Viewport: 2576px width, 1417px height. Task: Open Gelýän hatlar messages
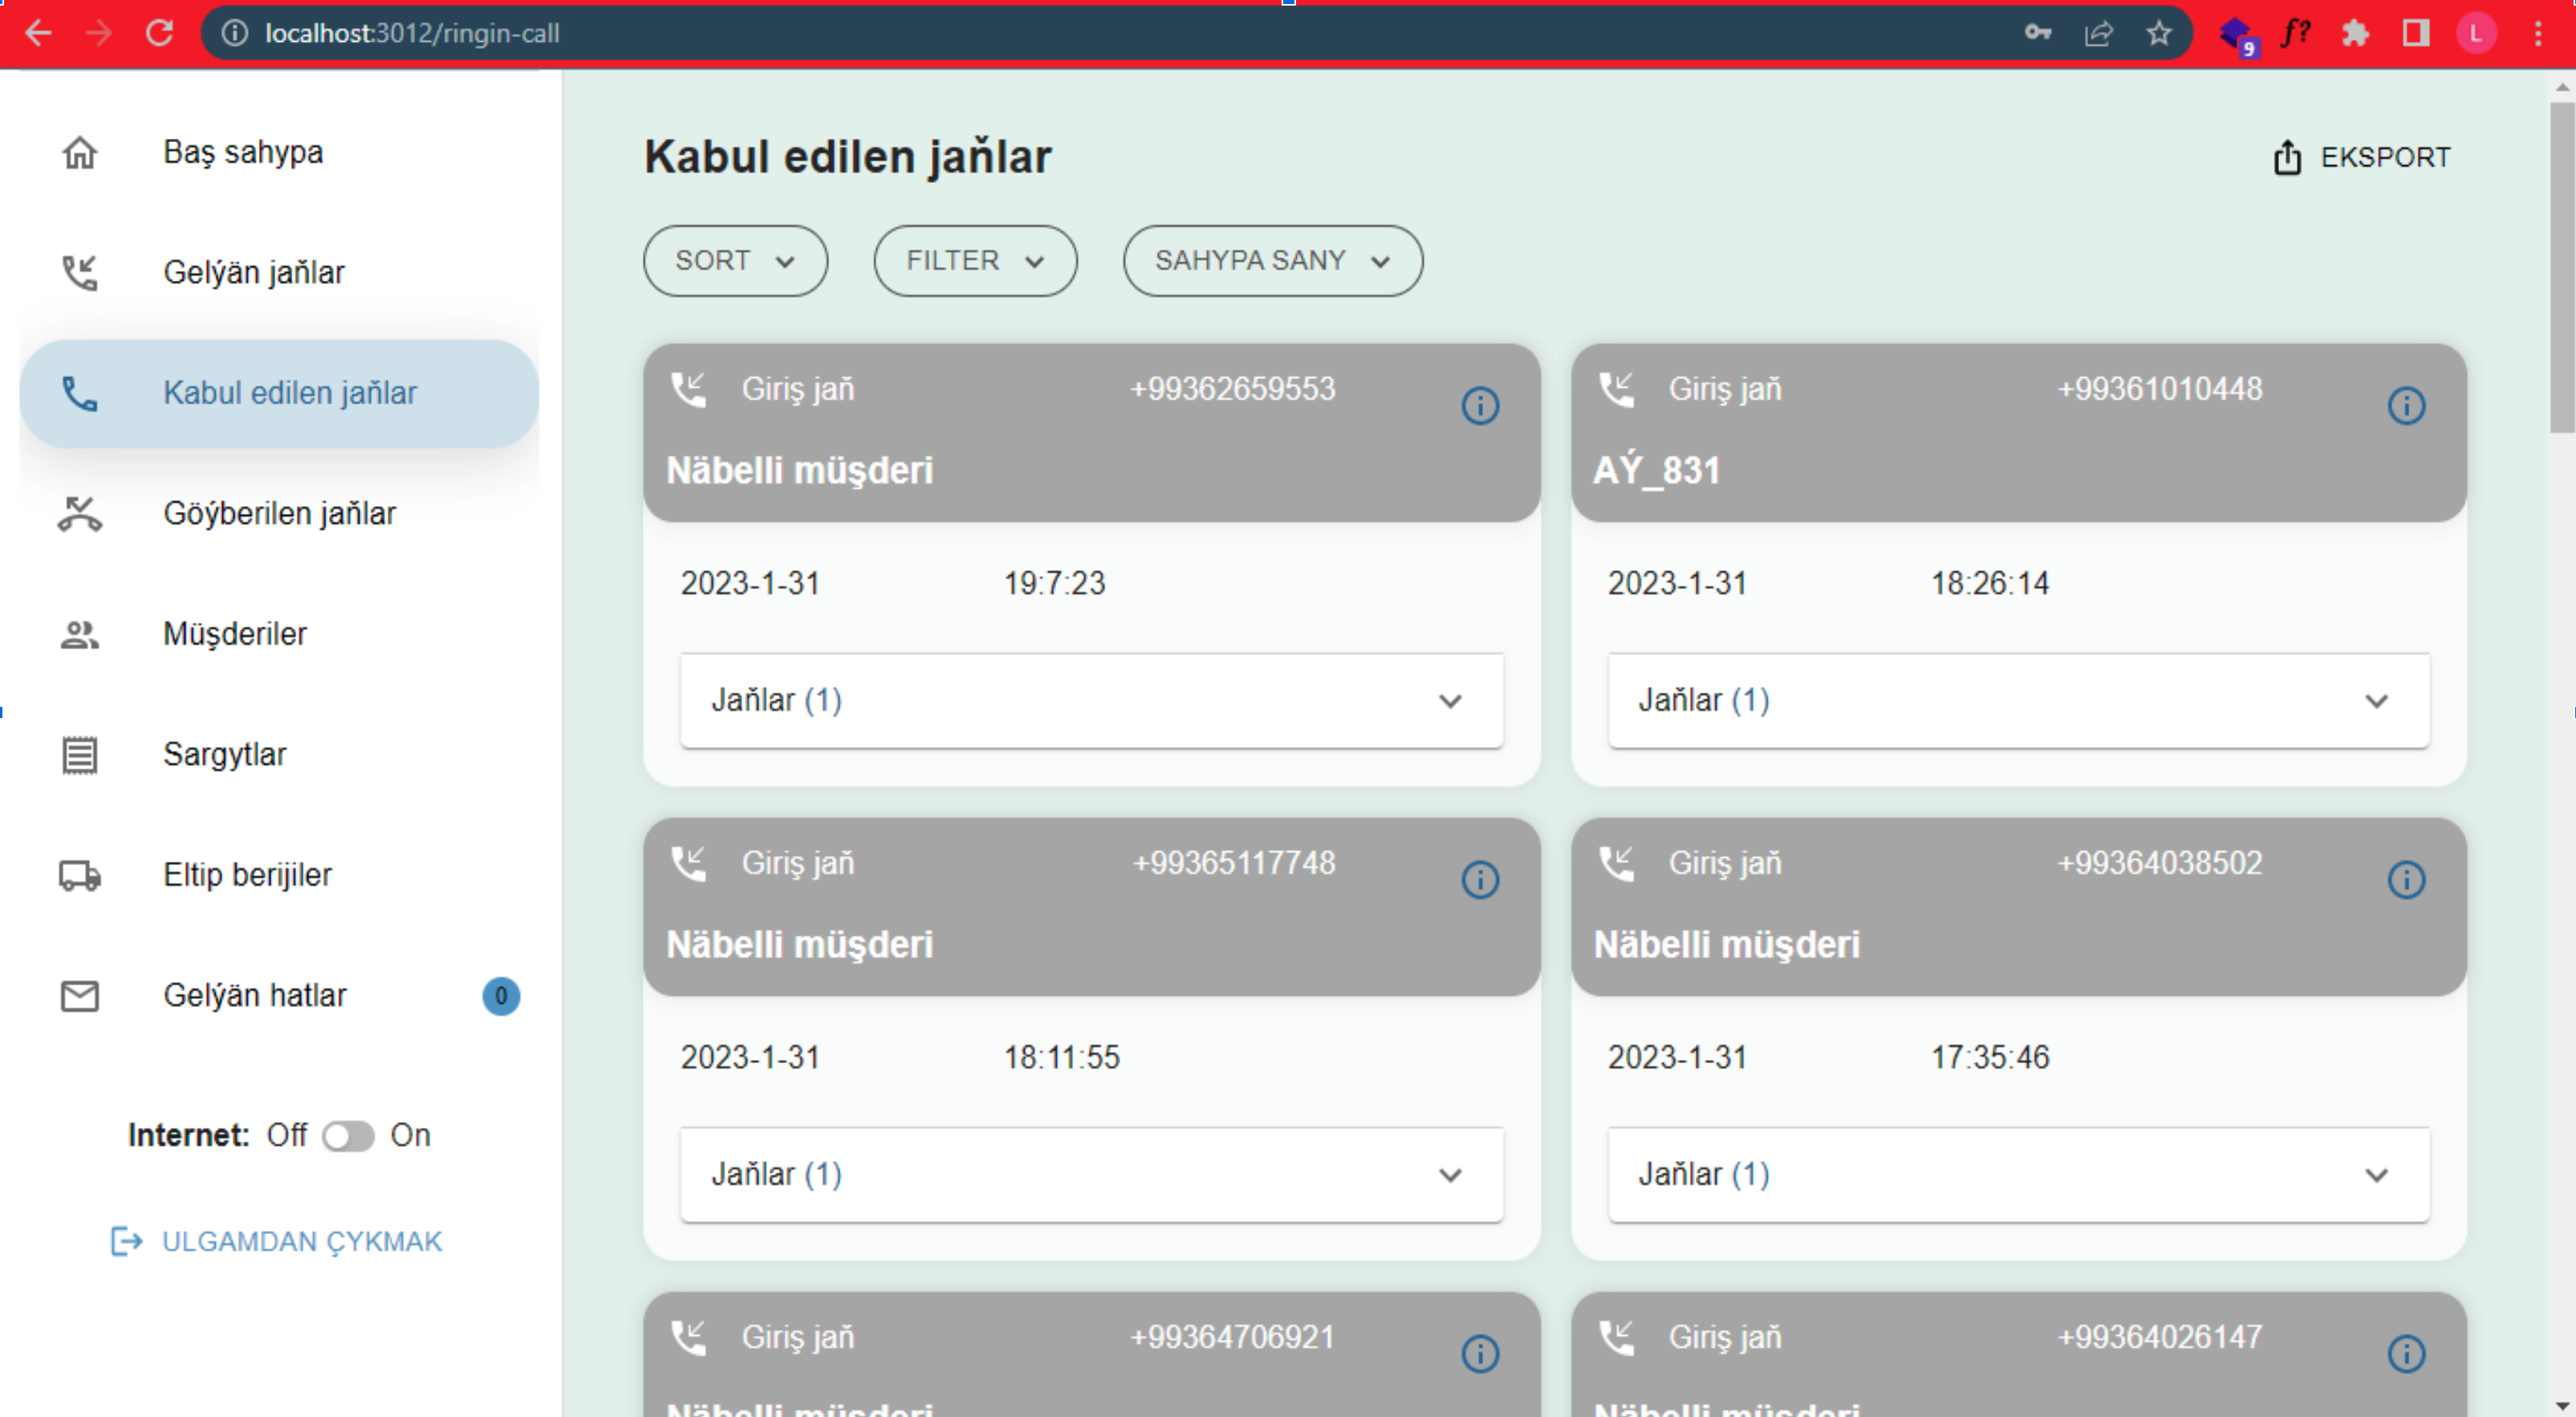click(x=279, y=996)
